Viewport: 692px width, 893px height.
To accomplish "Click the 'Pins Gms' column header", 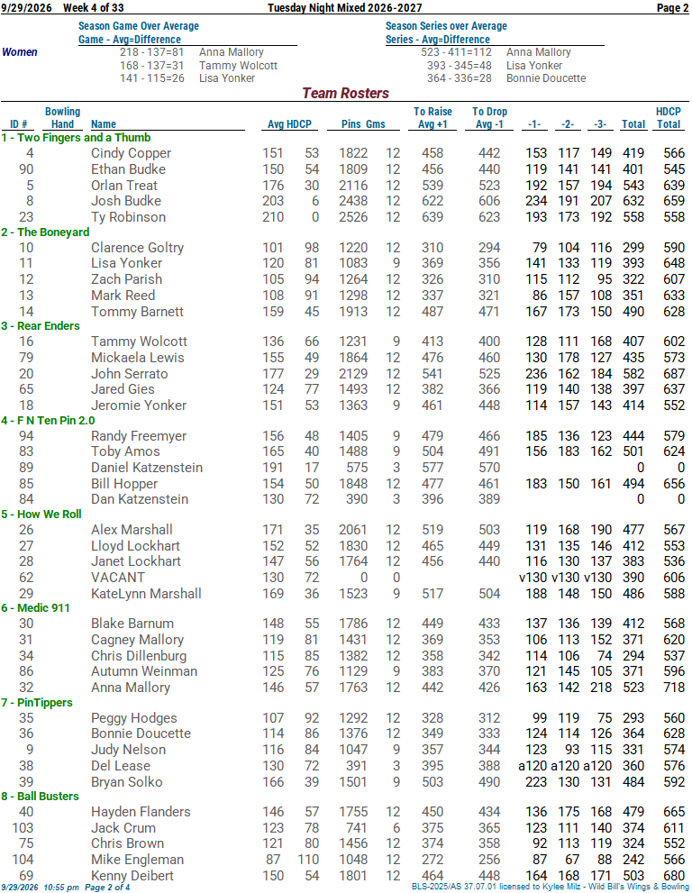I will [x=363, y=124].
